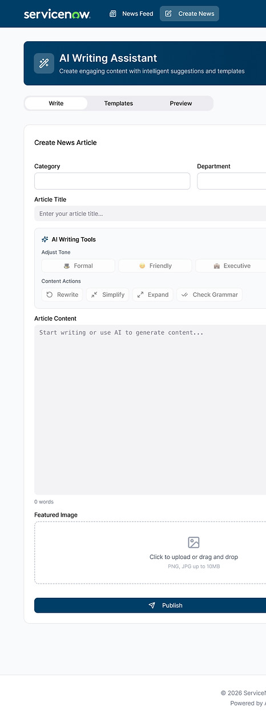This screenshot has width=266, height=721.
Task: Click the '0 words' counter text
Action: pos(44,502)
